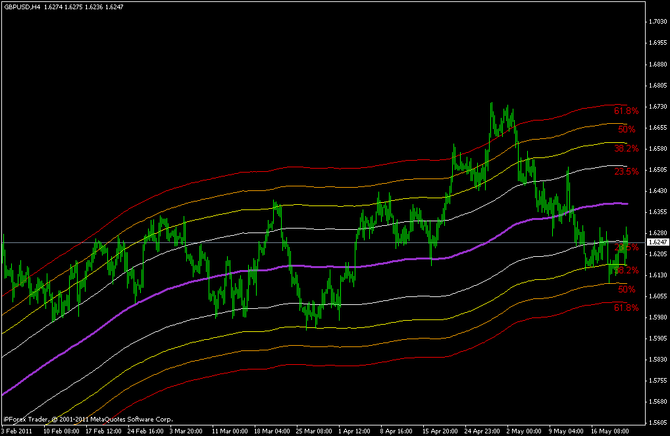Click the 1.7030 price axis label
The image size is (670, 436).
pos(657,21)
